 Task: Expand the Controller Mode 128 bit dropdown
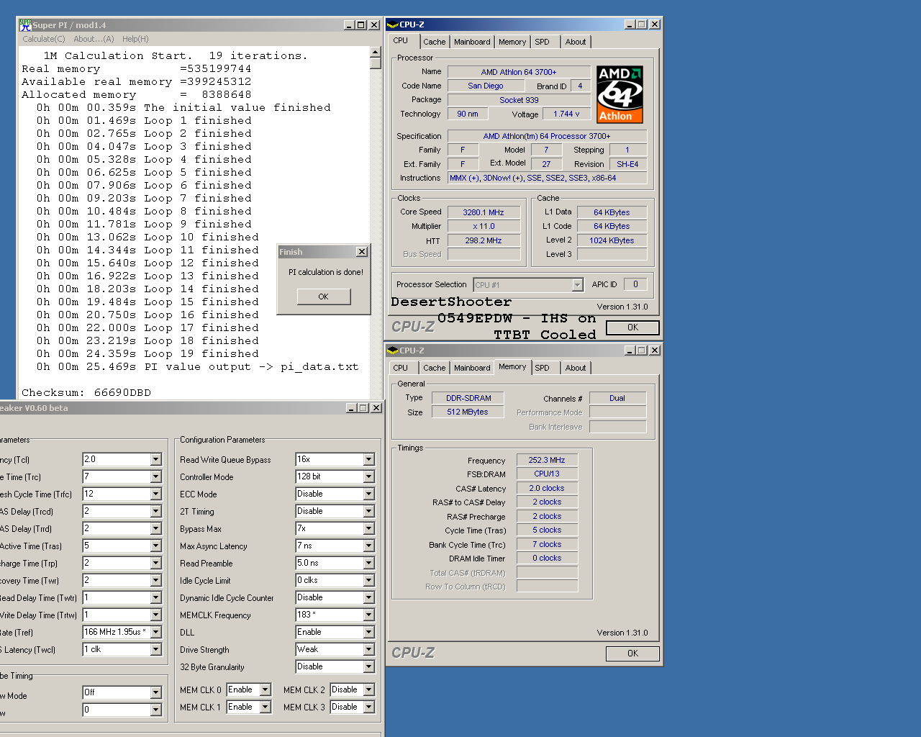(x=369, y=476)
